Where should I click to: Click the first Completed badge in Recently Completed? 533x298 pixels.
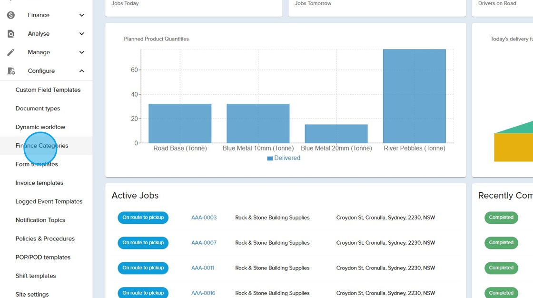501,218
